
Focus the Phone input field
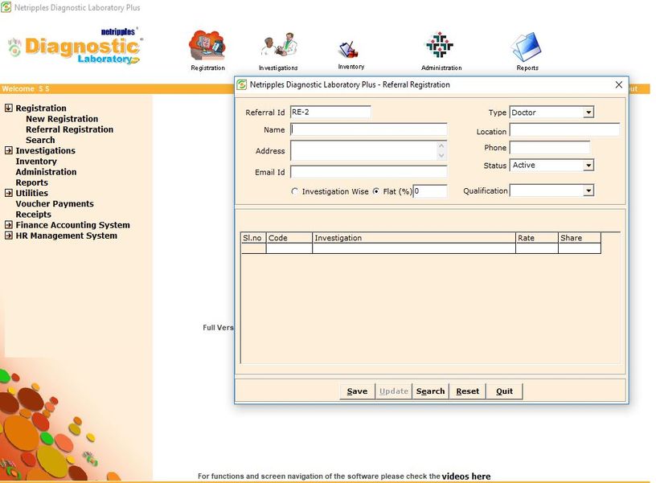(x=550, y=148)
